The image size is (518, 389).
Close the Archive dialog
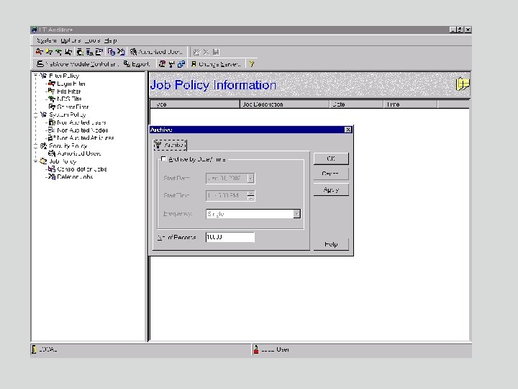[348, 130]
